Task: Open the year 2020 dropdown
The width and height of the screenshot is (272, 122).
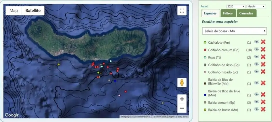Action: pyautogui.click(x=235, y=6)
